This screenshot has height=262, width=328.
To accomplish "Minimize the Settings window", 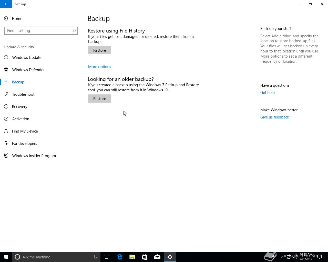I will pyautogui.click(x=299, y=4).
